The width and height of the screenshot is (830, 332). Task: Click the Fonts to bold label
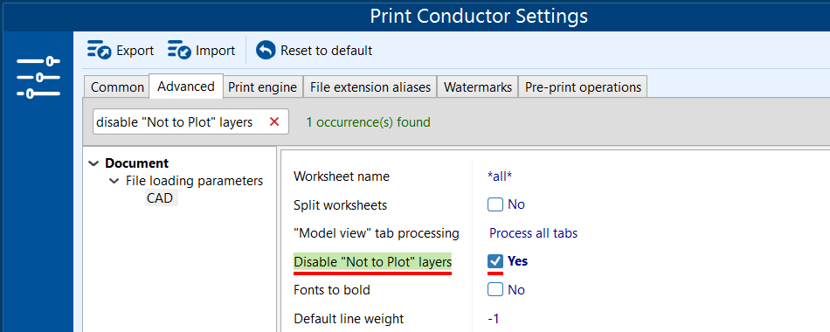pyautogui.click(x=332, y=290)
